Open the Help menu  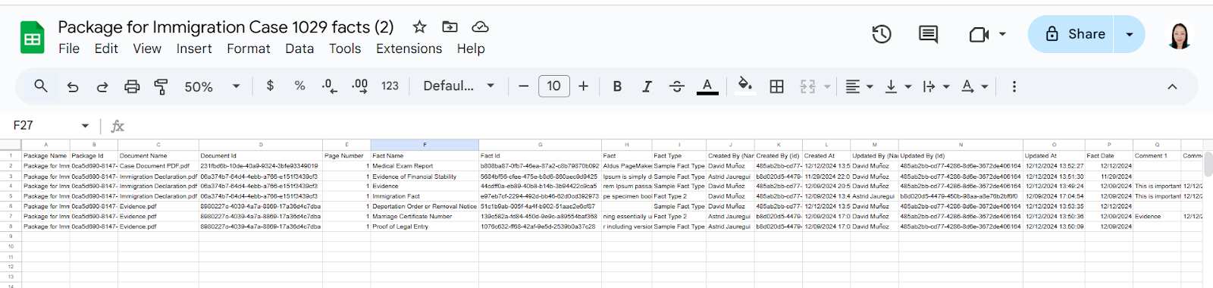(471, 49)
